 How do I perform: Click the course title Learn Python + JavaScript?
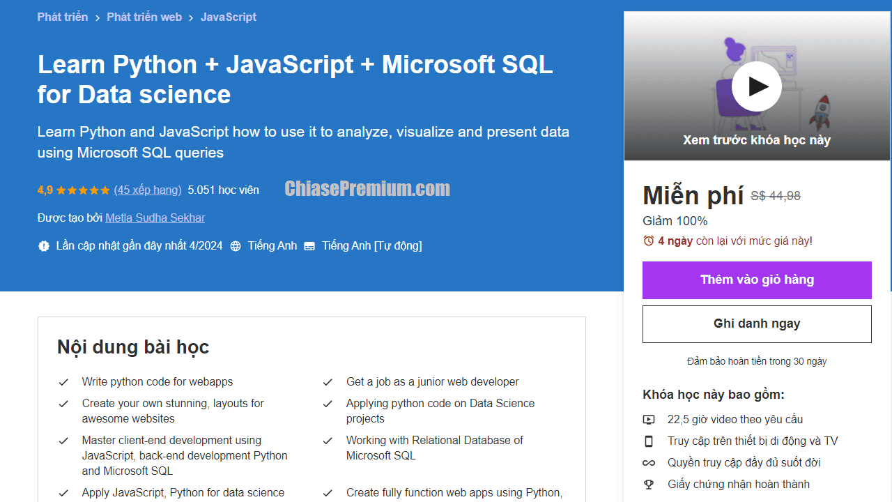(295, 79)
